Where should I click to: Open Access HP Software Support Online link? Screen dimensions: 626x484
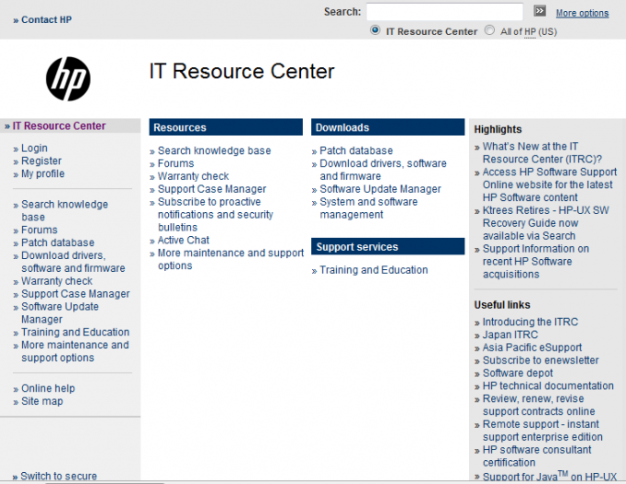[549, 184]
